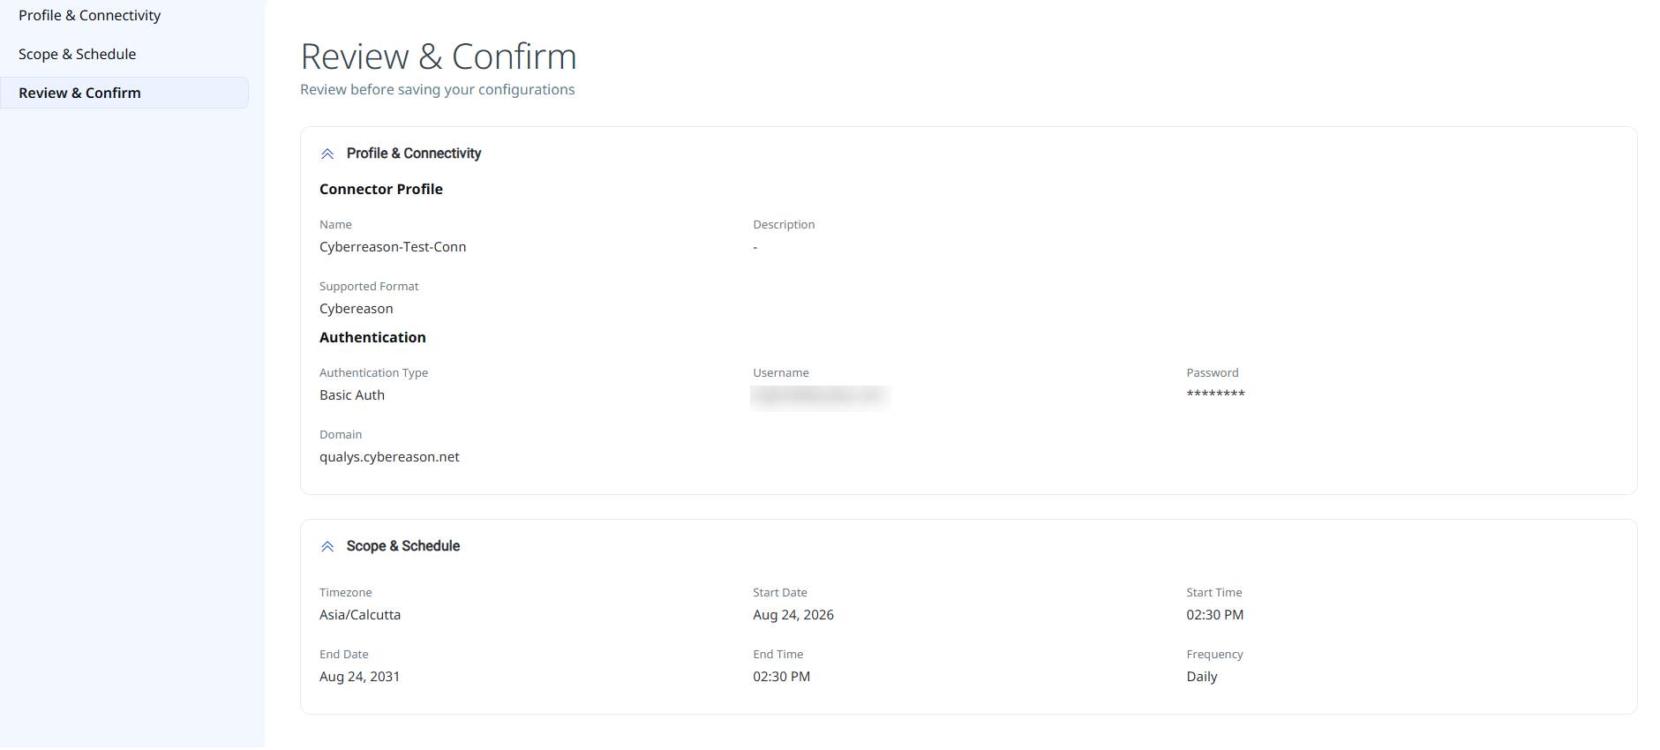
Task: Click the Start Time 02:30 PM value
Action: [x=1215, y=615]
